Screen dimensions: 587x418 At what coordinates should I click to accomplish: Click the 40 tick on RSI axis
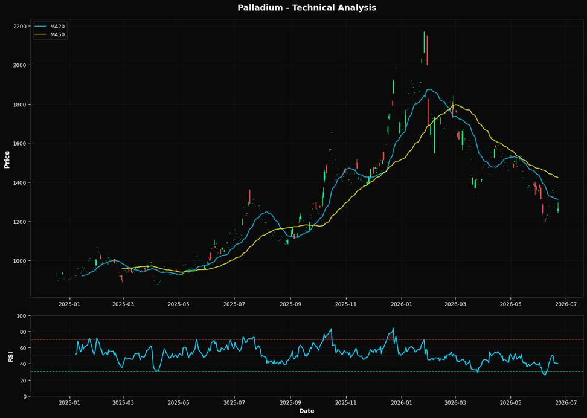point(24,364)
